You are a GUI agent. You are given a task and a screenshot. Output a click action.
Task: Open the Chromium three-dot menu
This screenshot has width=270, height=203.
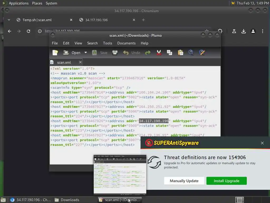click(262, 31)
